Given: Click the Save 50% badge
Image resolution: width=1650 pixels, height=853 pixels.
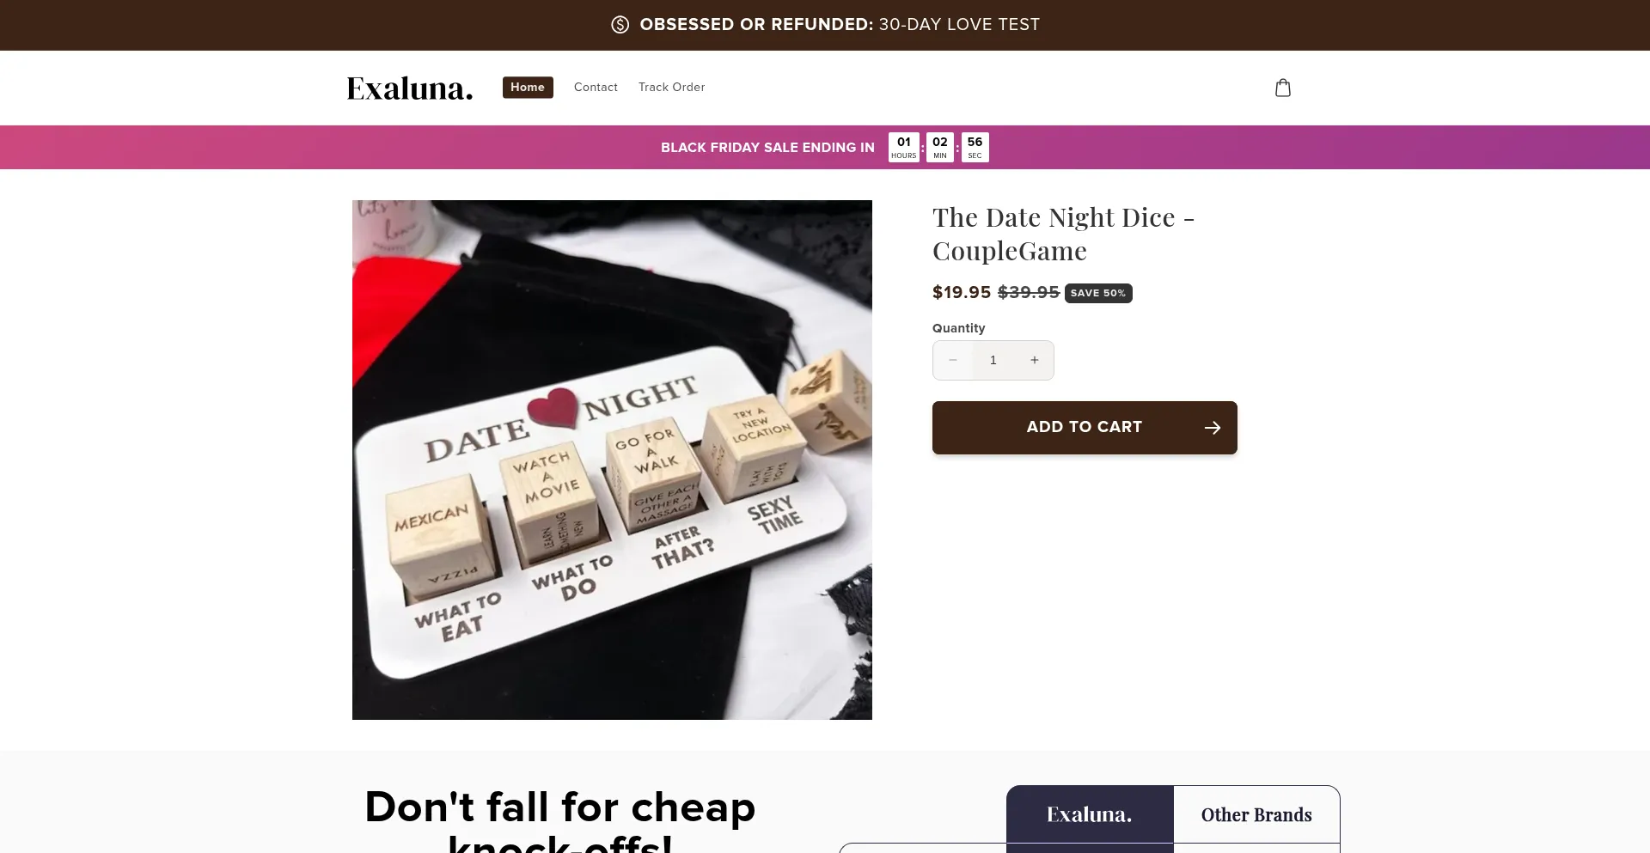Looking at the screenshot, I should (1098, 293).
